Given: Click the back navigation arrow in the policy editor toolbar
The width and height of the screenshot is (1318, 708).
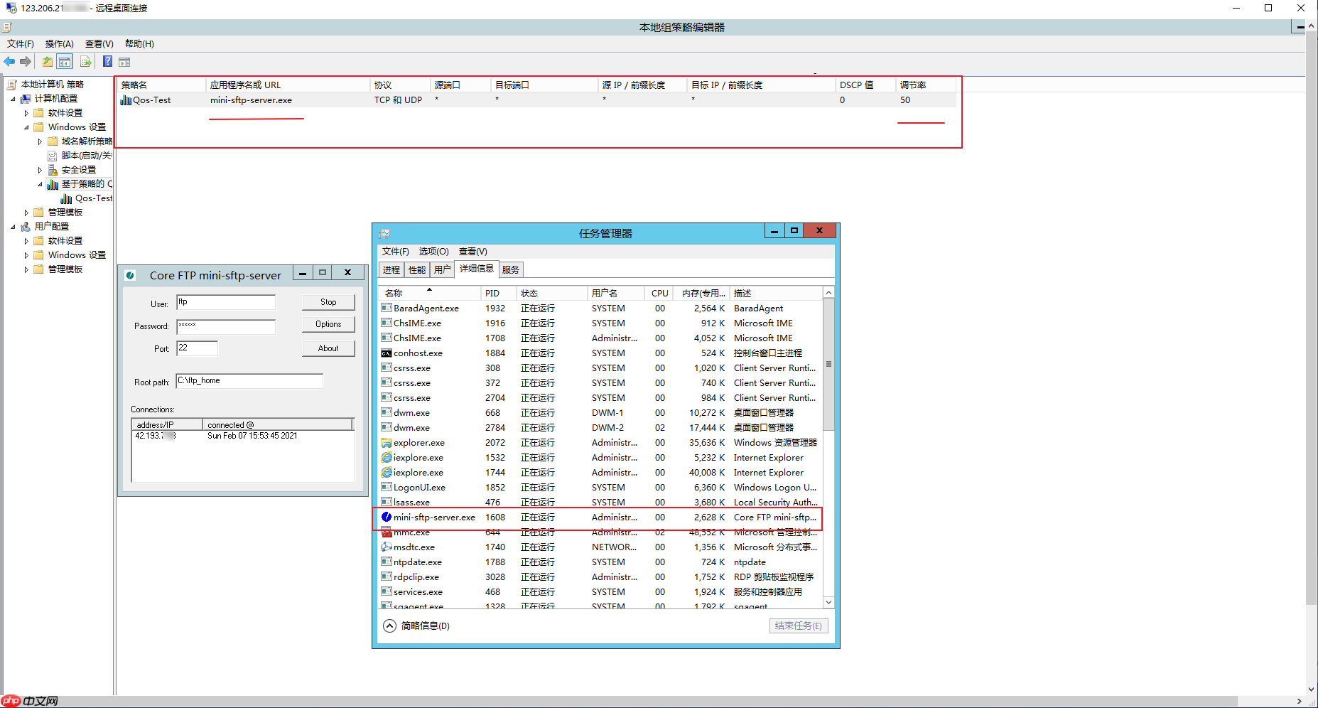Looking at the screenshot, I should [x=9, y=62].
